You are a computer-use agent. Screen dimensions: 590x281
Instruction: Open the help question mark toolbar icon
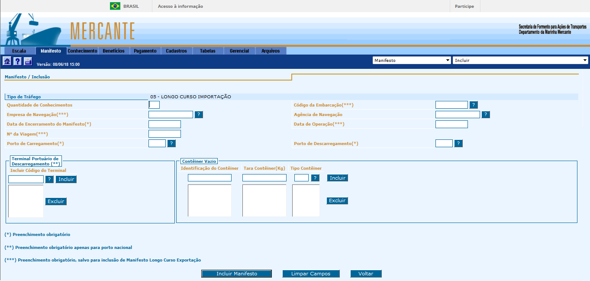click(x=17, y=61)
